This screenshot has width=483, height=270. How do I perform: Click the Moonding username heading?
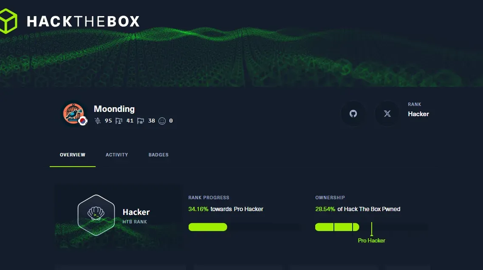[x=114, y=109]
